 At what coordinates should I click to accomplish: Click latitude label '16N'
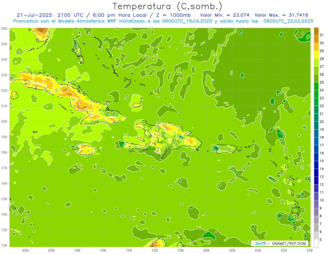click(4, 183)
